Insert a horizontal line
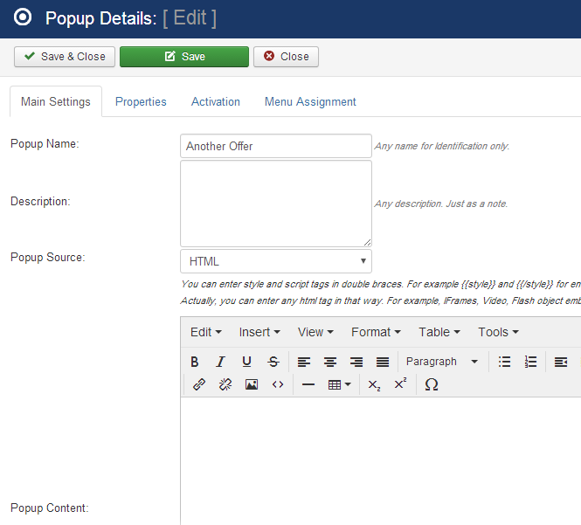 pos(308,384)
